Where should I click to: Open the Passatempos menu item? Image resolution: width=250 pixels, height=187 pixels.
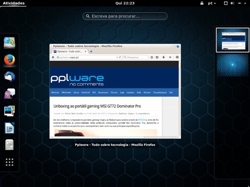click(x=160, y=92)
